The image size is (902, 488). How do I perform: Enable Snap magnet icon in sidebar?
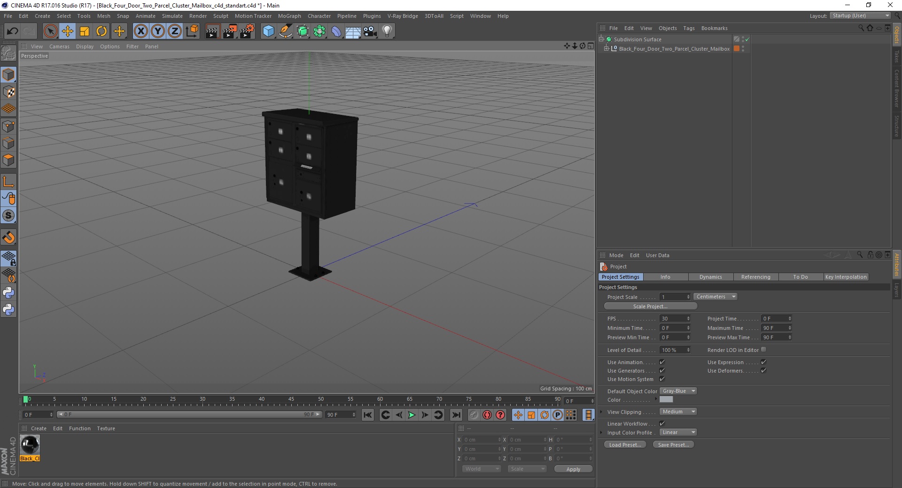click(8, 237)
